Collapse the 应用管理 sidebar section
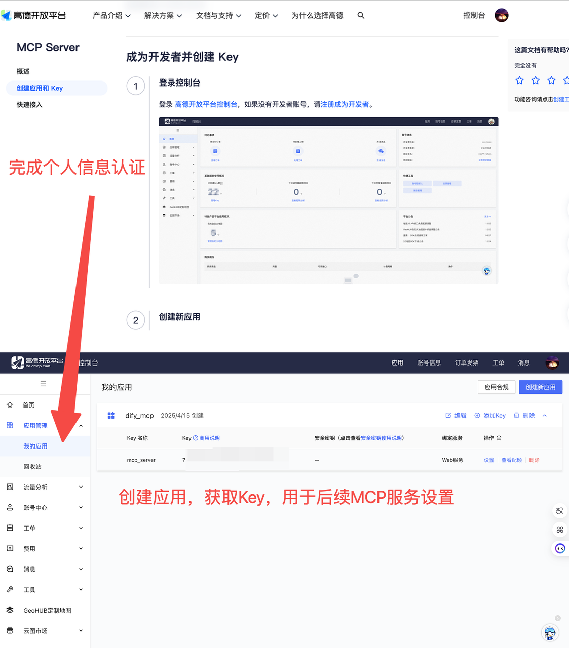 pyautogui.click(x=81, y=426)
